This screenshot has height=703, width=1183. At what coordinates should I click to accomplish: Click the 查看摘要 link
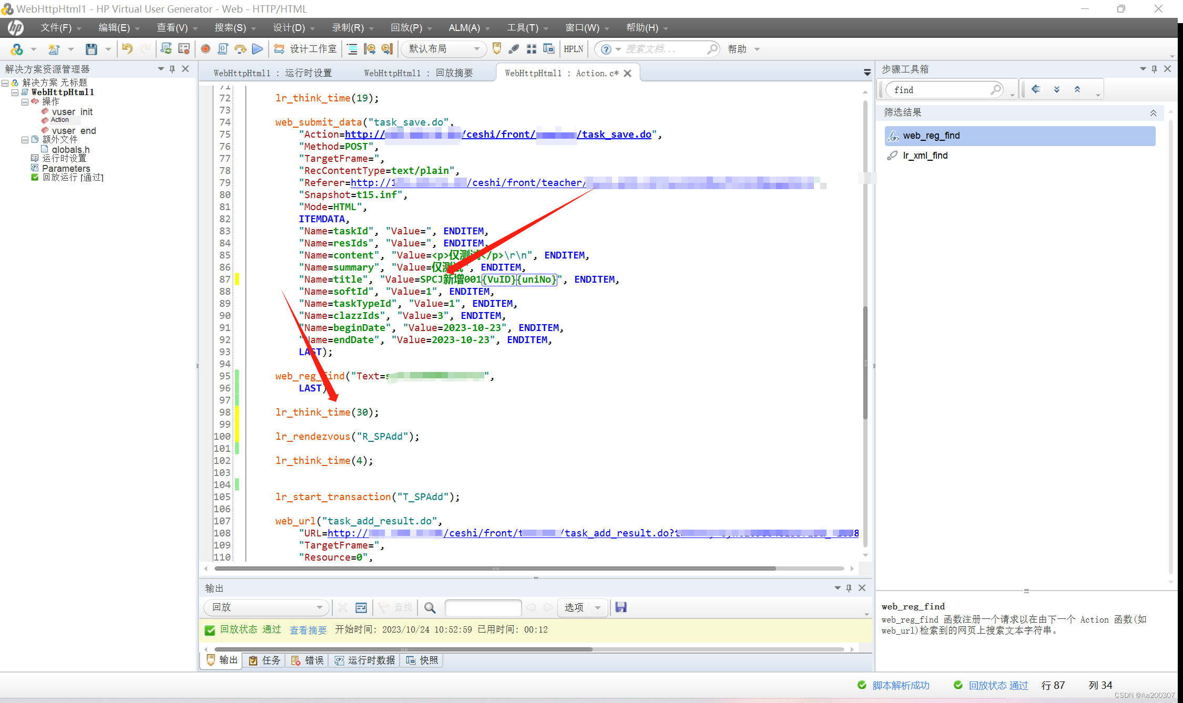(x=308, y=630)
